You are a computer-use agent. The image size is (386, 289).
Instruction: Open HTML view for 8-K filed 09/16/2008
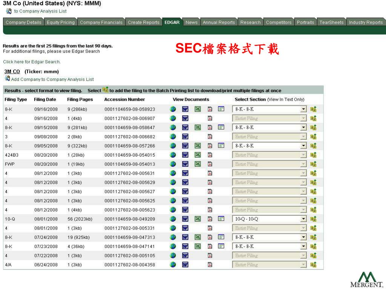coord(173,109)
